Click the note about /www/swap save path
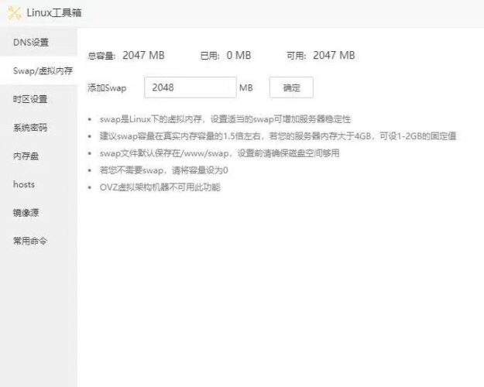 point(219,153)
